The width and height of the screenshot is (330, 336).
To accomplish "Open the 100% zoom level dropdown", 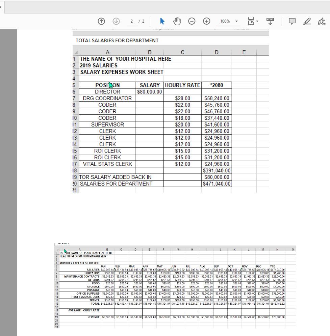I will tap(229, 21).
